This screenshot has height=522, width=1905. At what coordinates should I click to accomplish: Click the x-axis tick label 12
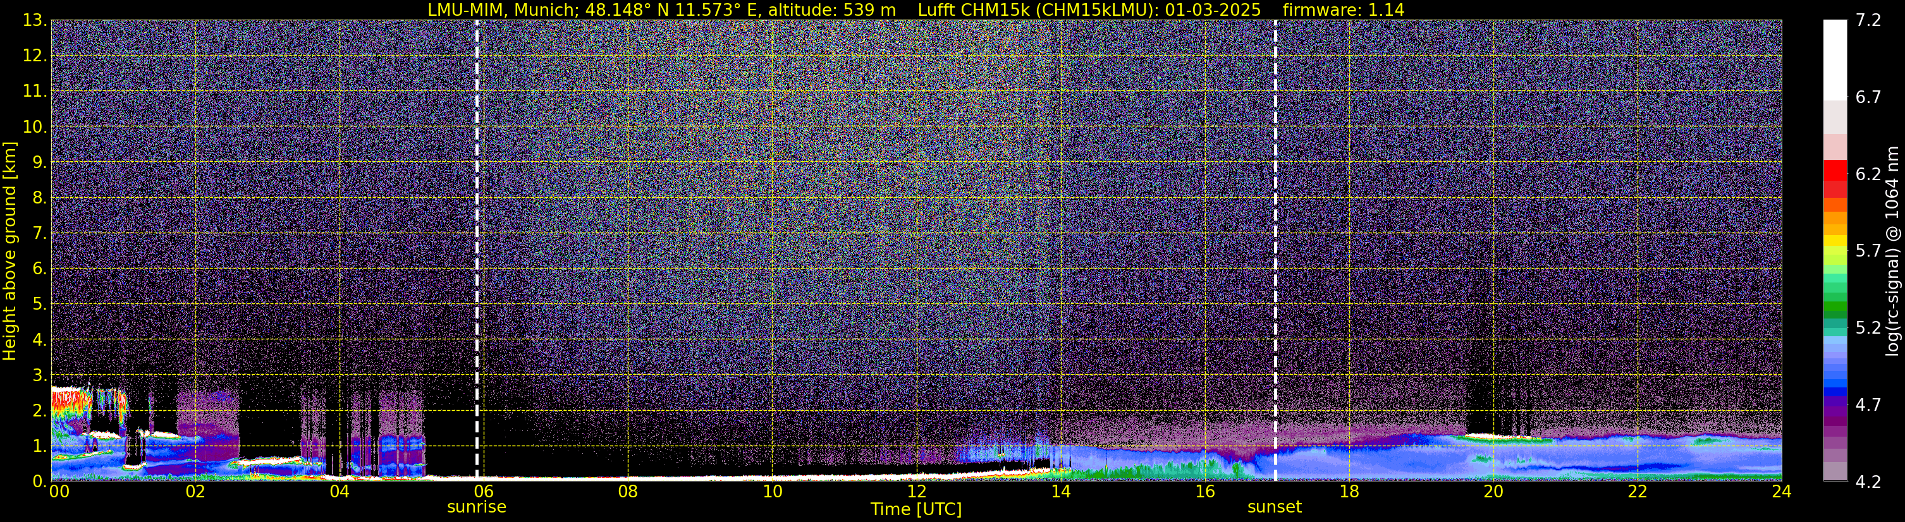(916, 492)
